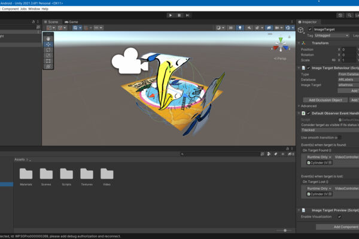The width and height of the screenshot is (359, 239).
Task: Toggle 2D view mode in the Scene
Action: click(x=230, y=27)
